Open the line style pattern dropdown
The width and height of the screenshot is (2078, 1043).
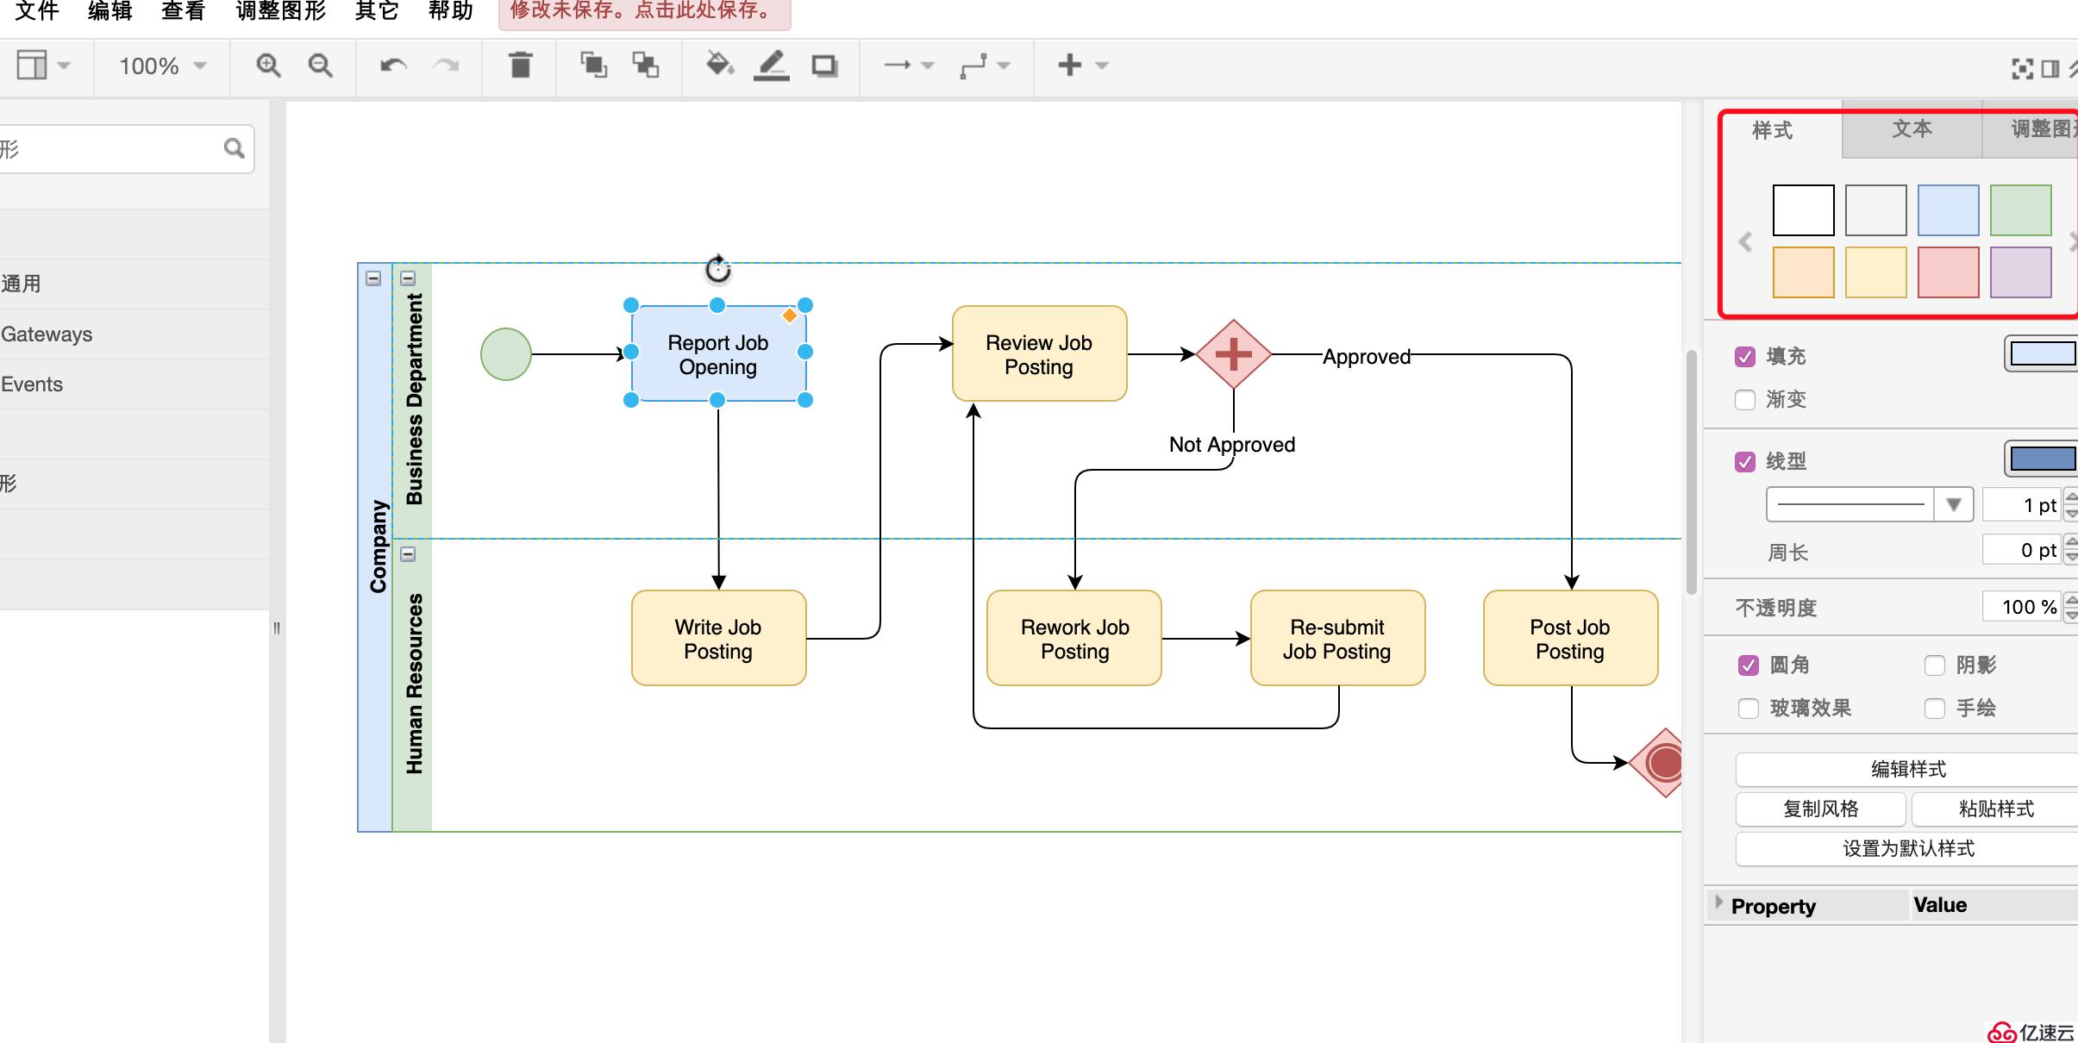coord(1954,504)
